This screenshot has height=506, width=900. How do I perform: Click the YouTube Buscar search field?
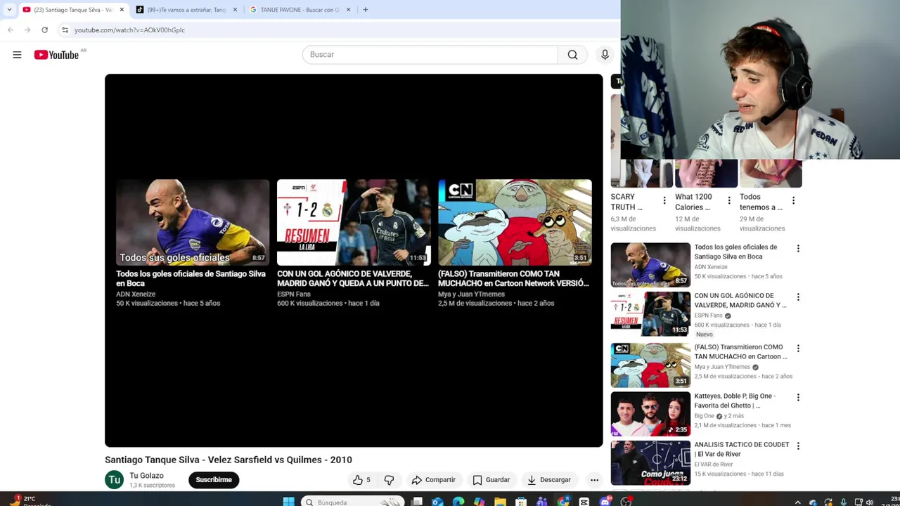click(430, 55)
